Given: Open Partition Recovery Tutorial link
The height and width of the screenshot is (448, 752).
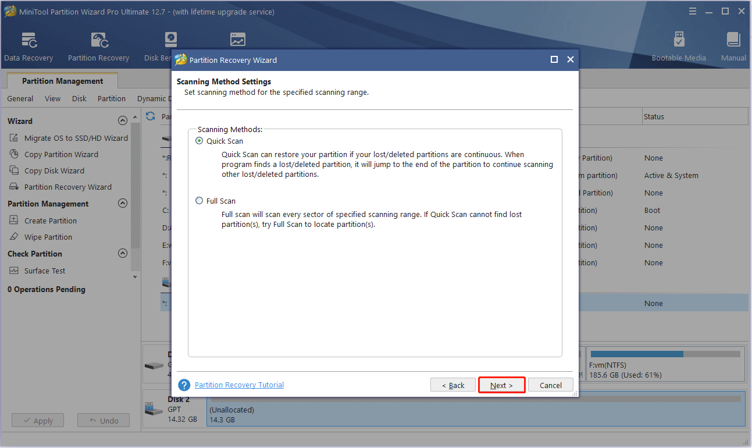Looking at the screenshot, I should point(239,385).
